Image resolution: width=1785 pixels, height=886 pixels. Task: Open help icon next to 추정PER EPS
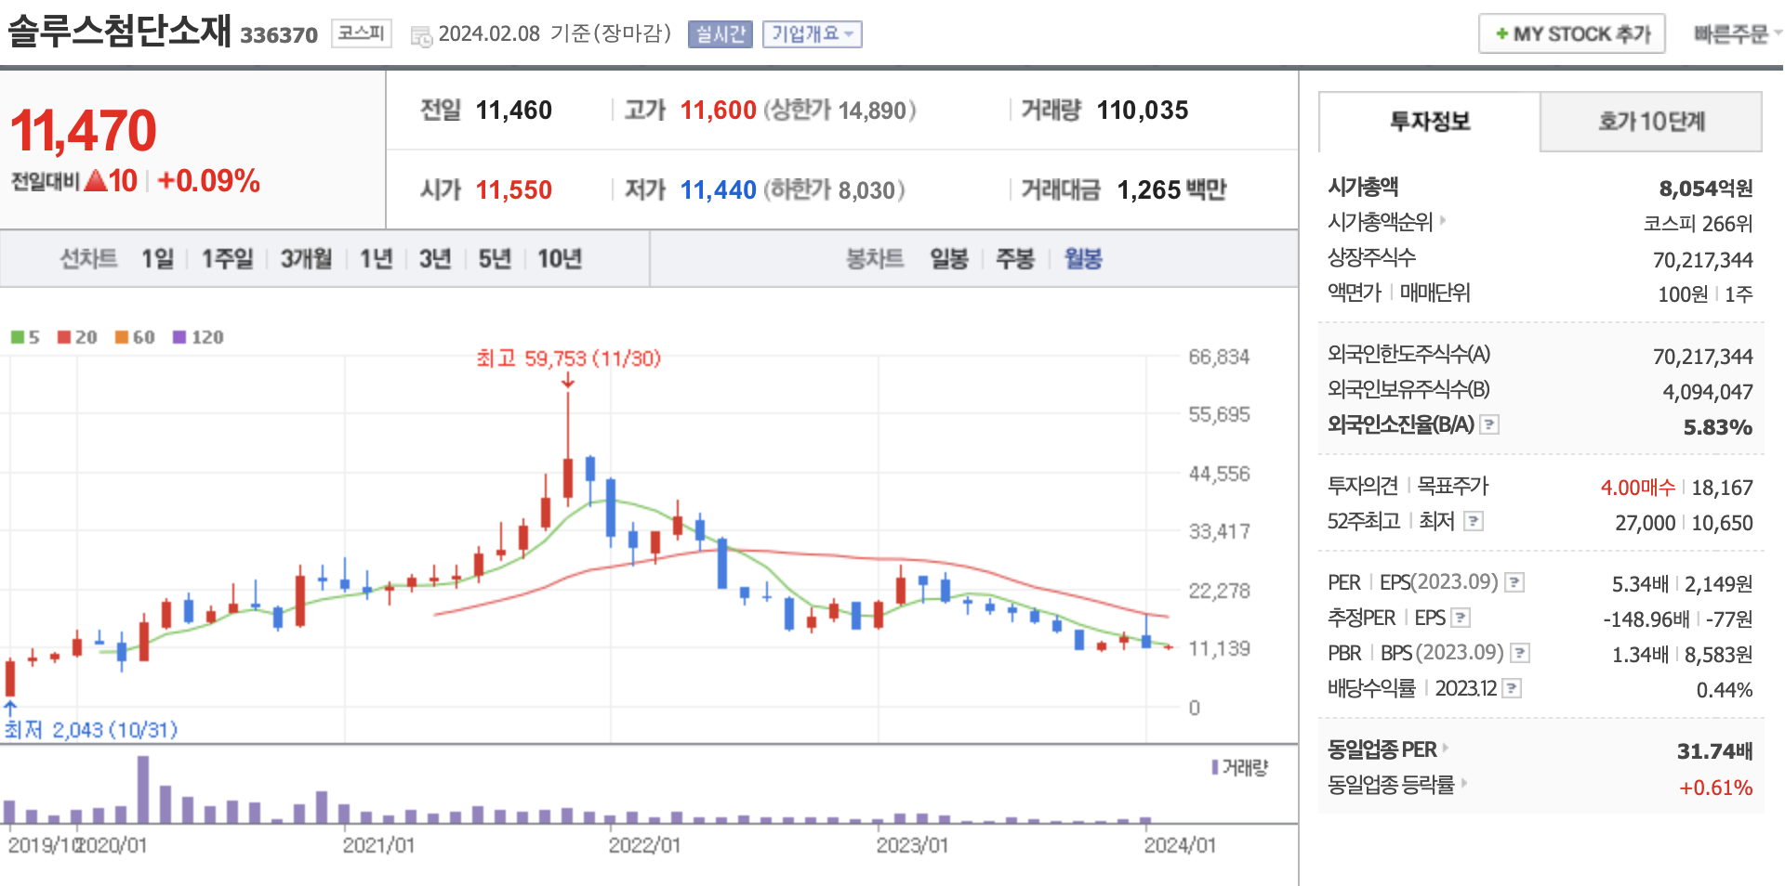click(x=1461, y=618)
